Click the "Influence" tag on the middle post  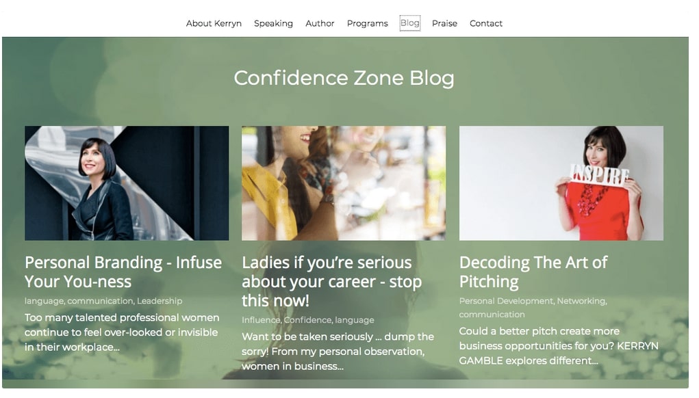262,320
